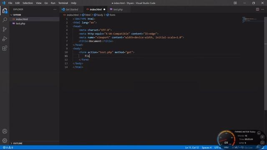The image size is (267, 150).
Task: Click line number 11 in the gutter
Action: coord(66,56)
